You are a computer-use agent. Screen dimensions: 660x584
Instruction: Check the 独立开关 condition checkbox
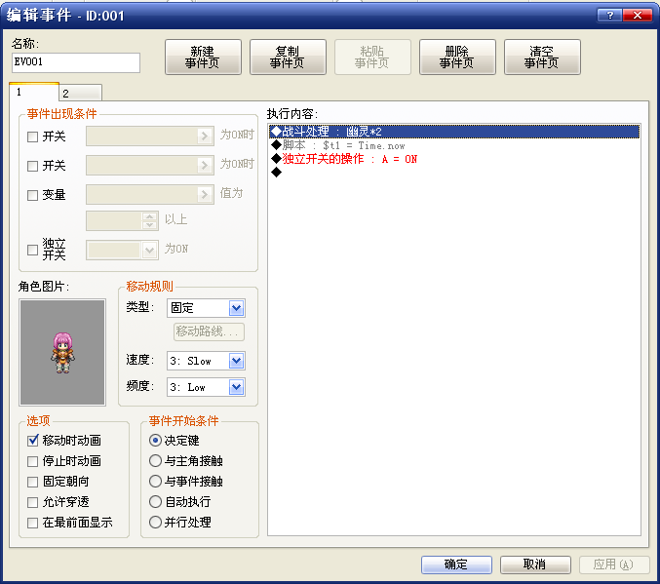[32, 250]
